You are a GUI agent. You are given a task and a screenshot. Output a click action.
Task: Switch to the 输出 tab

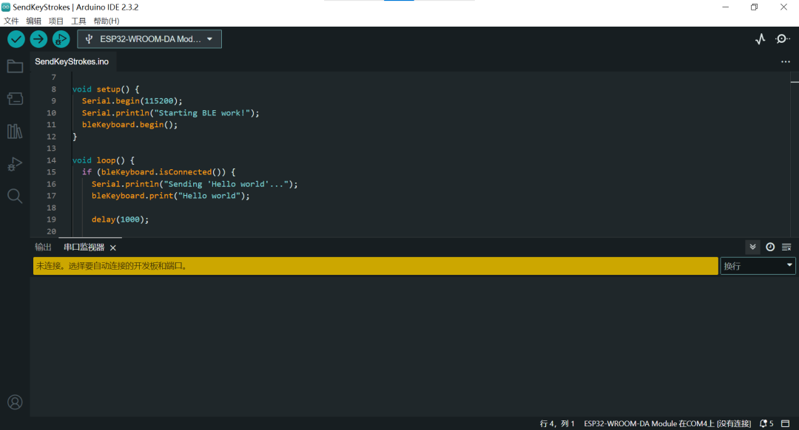point(43,247)
